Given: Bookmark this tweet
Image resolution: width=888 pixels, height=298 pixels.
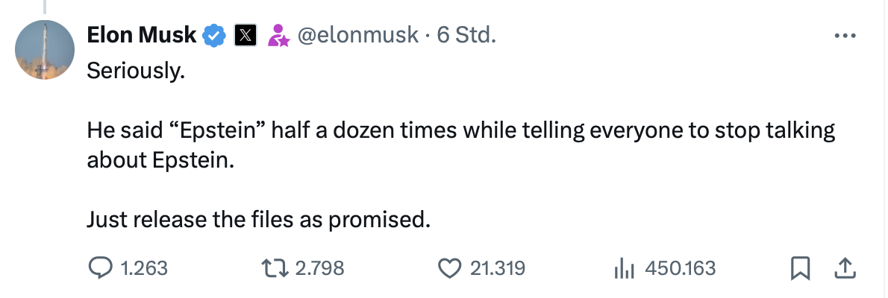Looking at the screenshot, I should point(801,267).
